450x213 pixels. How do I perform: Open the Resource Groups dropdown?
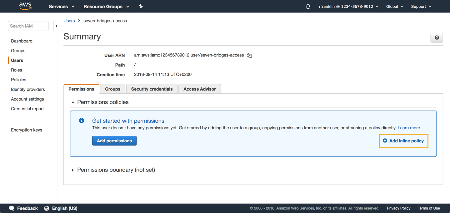point(106,7)
